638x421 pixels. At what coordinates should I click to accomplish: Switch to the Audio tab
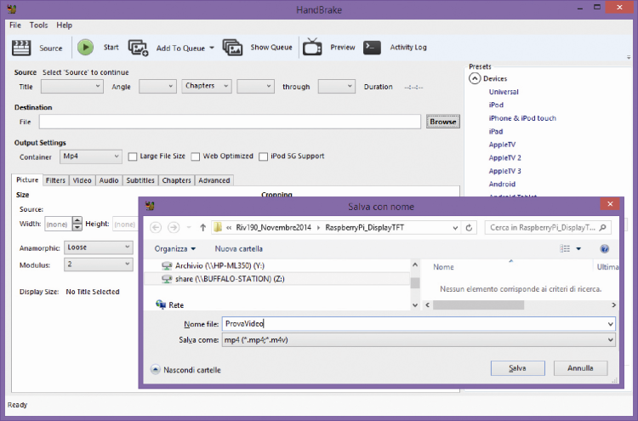[109, 180]
